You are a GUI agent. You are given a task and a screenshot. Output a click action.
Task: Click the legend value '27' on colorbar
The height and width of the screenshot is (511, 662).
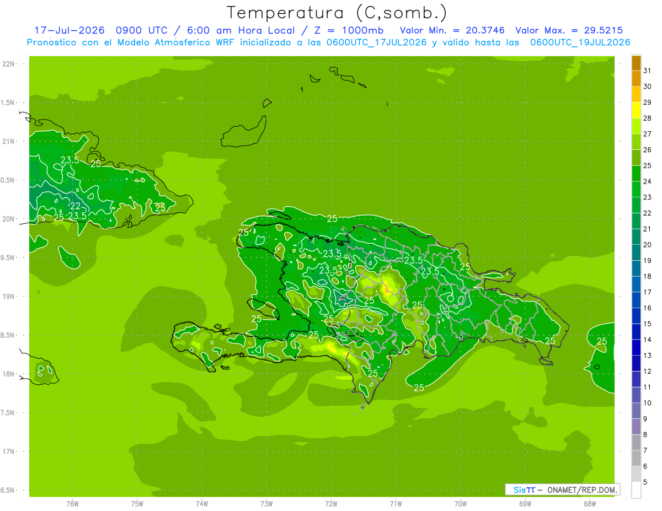[647, 134]
